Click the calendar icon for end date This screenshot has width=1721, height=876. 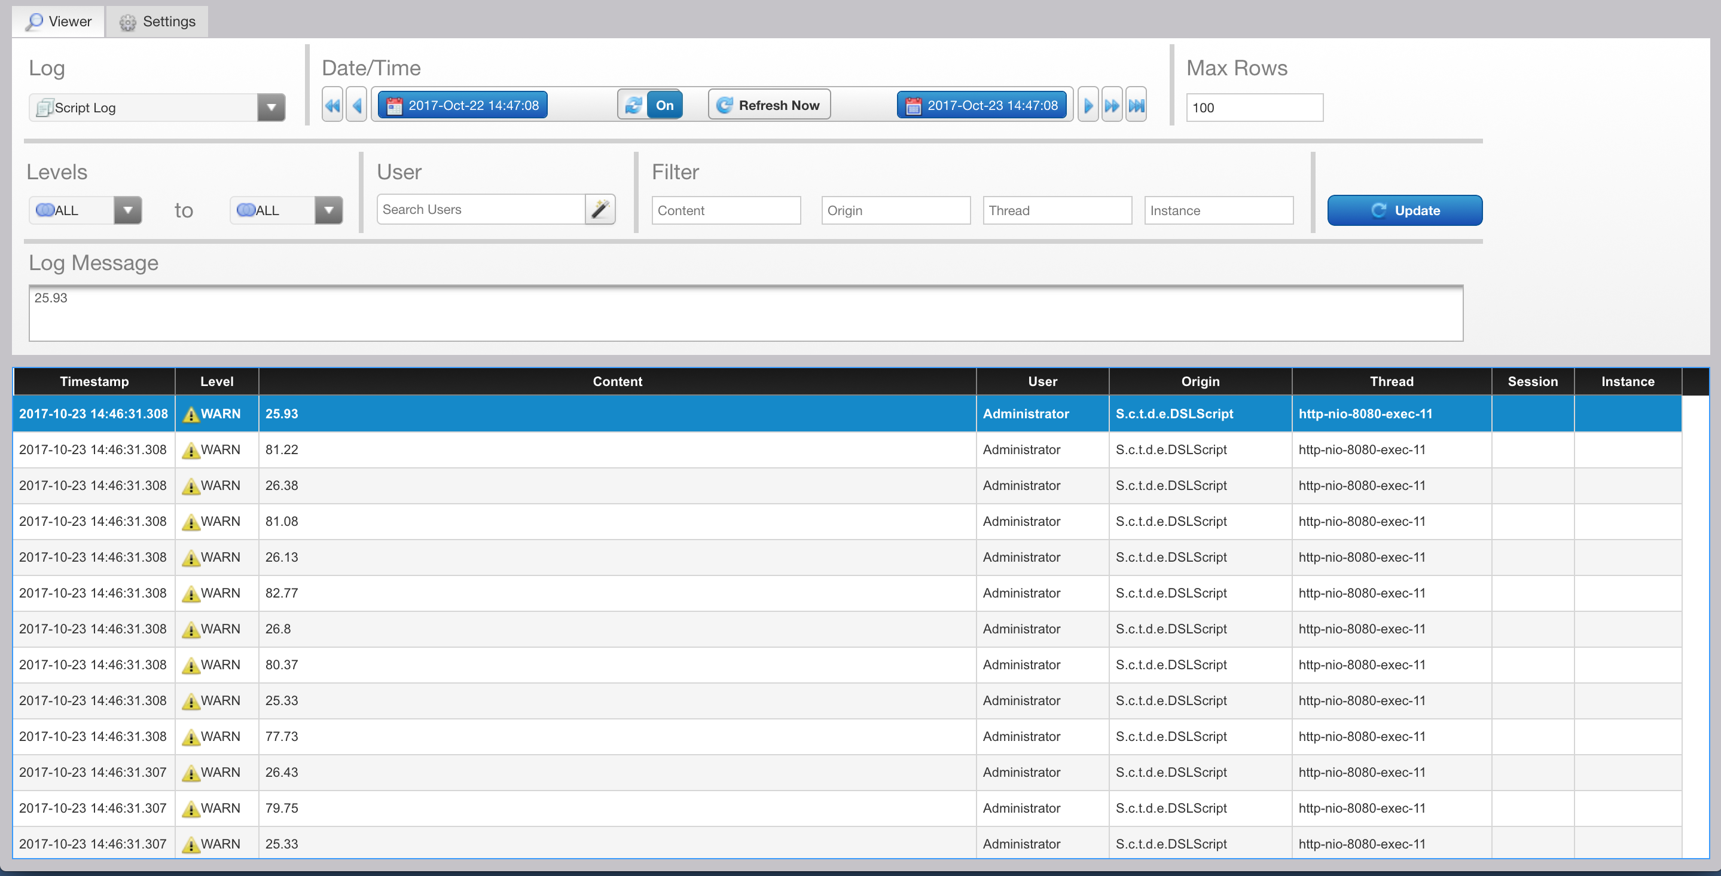click(x=916, y=105)
